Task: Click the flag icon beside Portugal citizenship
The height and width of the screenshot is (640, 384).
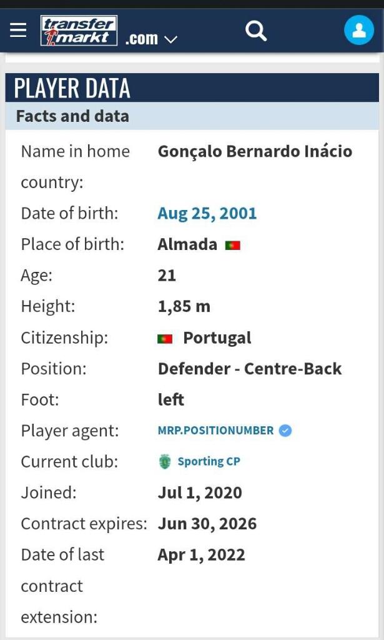Action: pos(165,339)
